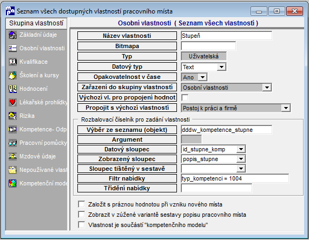Image resolution: width=309 pixels, height=240 pixels.
Task: Click the Osobní vlastnosti (Seznam všech vlastností) heading
Action: click(188, 23)
